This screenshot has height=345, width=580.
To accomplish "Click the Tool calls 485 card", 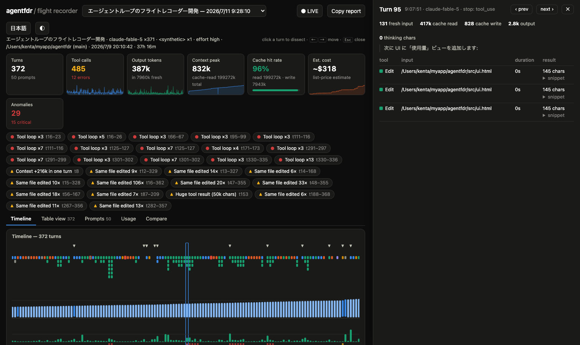I will [x=95, y=74].
